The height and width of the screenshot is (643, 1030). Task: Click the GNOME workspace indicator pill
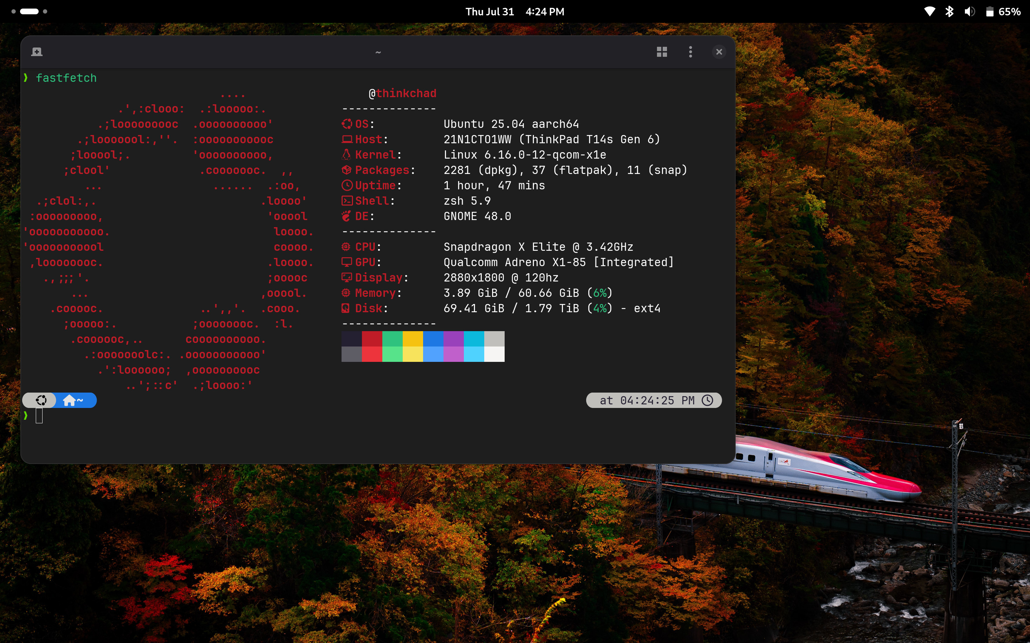[29, 11]
